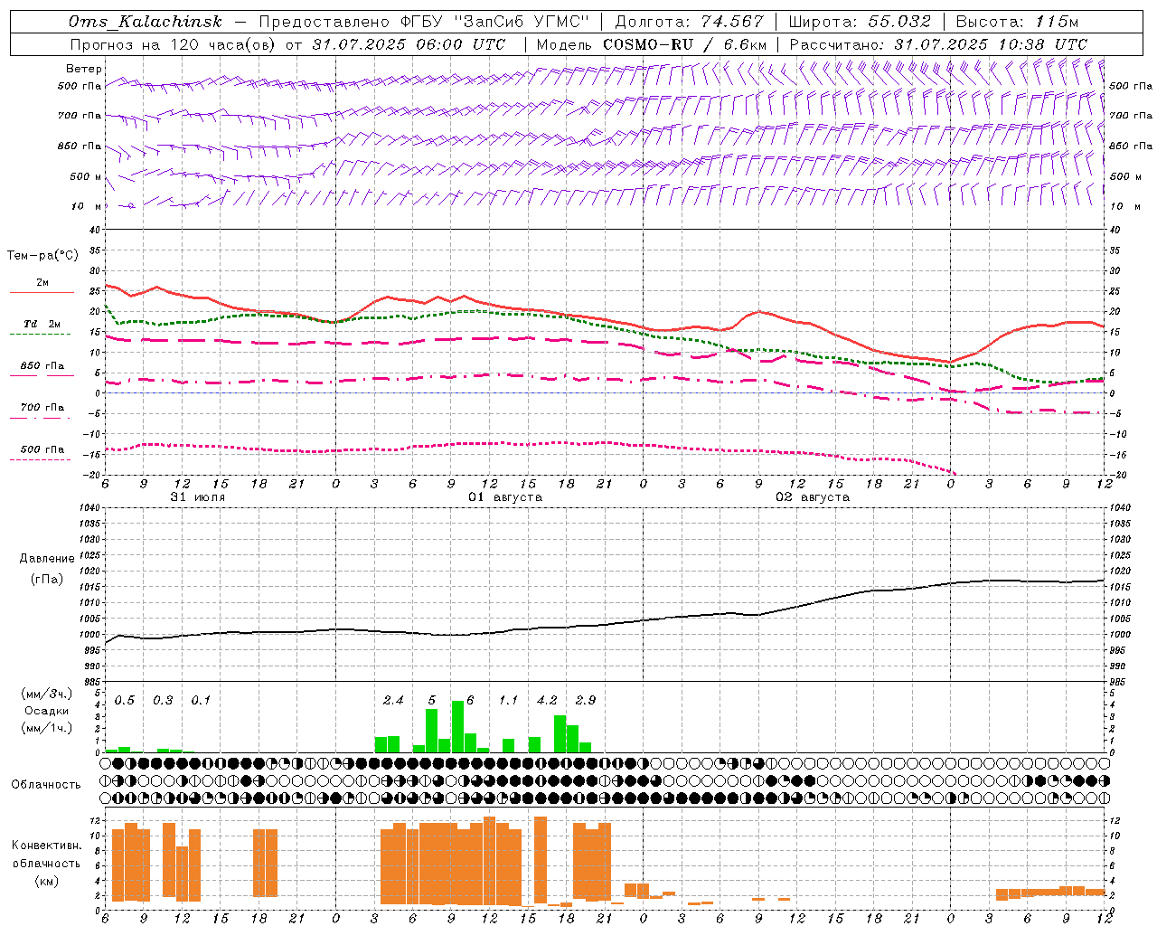Click the '01 августа' date label
This screenshot has height=926, width=1157.
click(505, 497)
